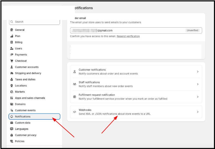Image resolution: width=215 pixels, height=149 pixels.
Task: Click the Customer privacy lock icon
Action: point(11,135)
